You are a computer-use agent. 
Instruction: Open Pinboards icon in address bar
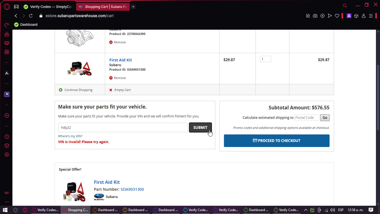(x=308, y=16)
